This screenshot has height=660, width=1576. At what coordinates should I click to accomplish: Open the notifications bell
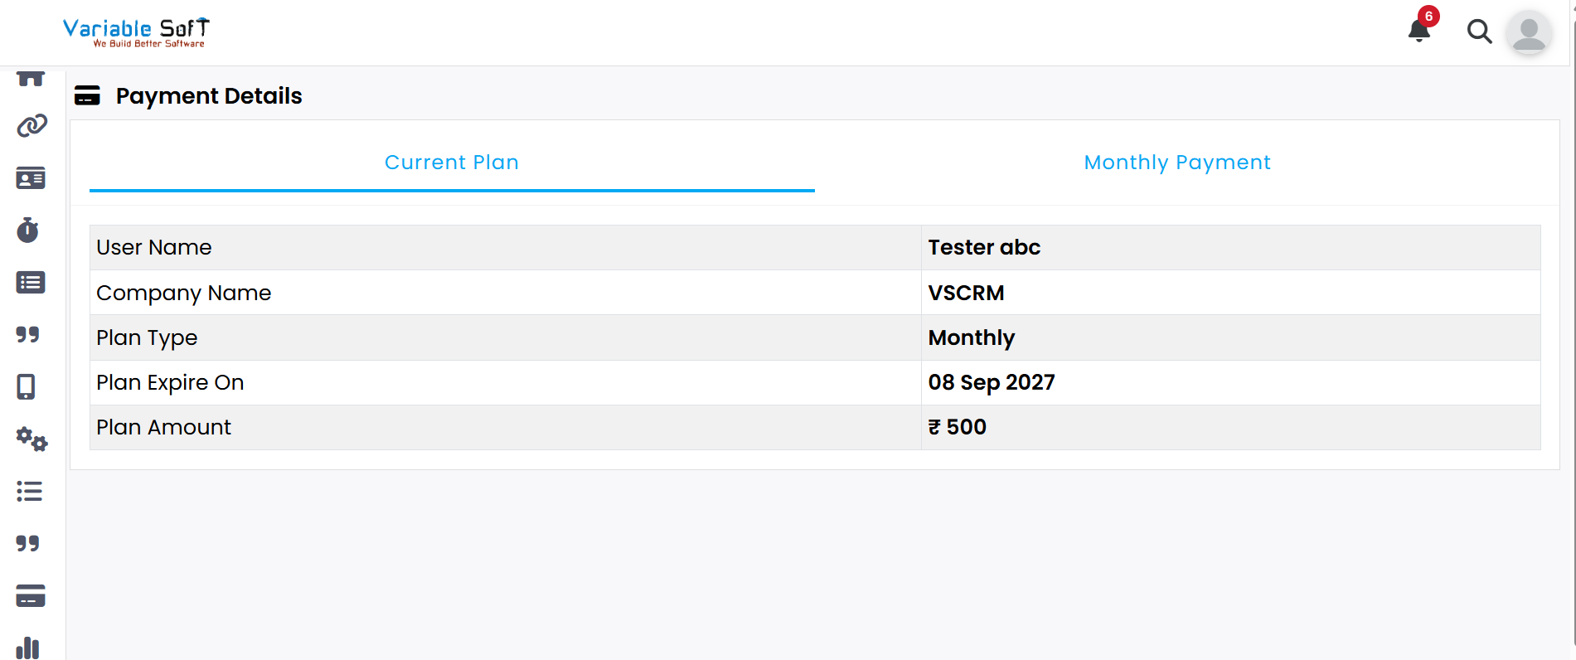tap(1419, 31)
